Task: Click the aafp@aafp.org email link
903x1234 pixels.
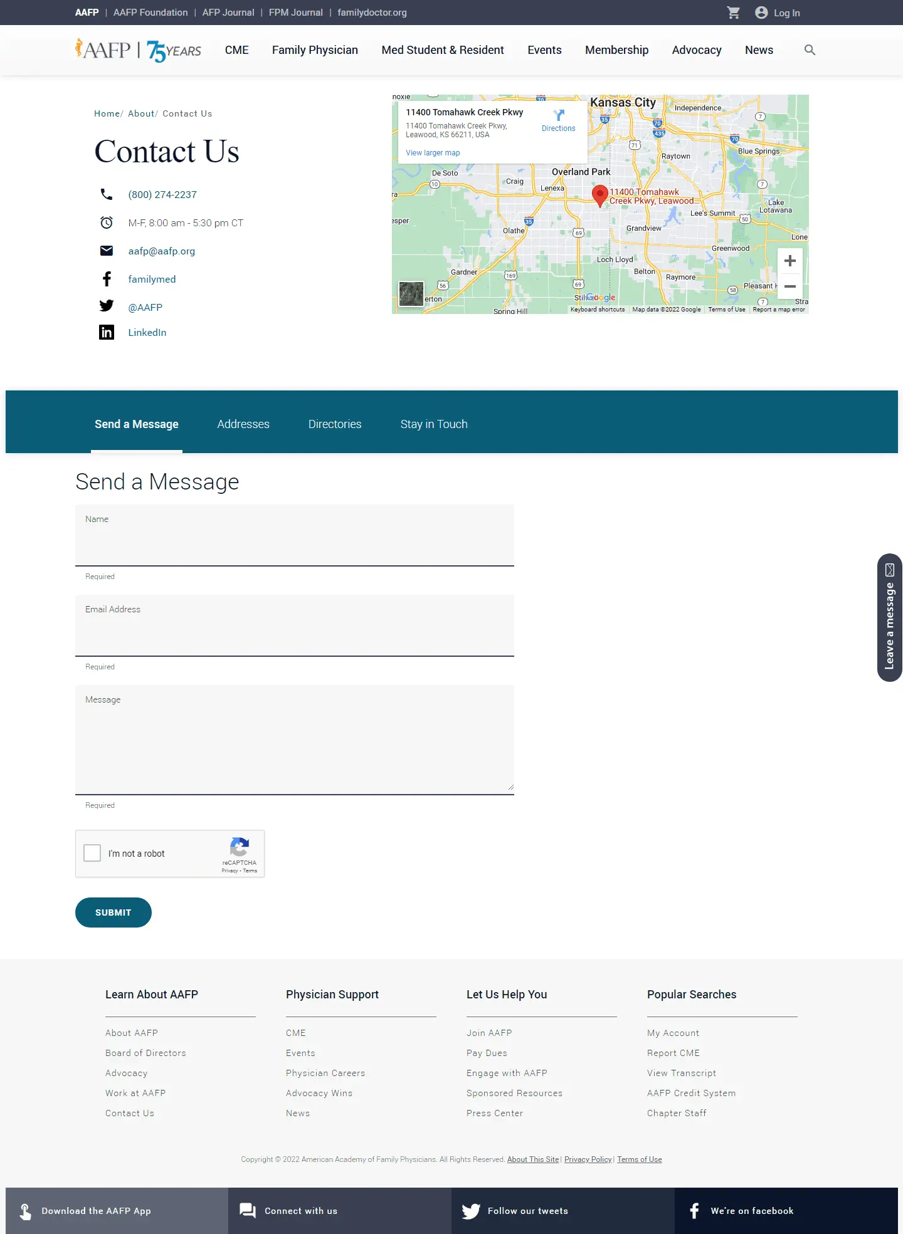Action: tap(162, 251)
